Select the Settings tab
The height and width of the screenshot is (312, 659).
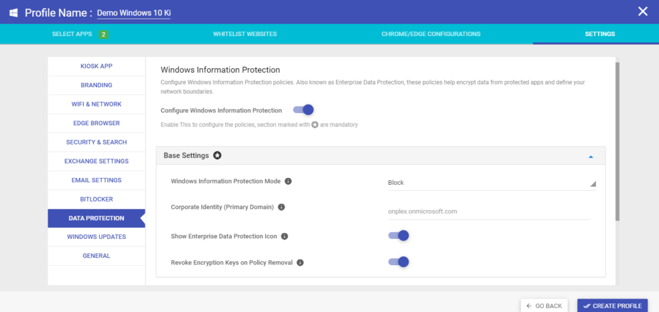600,34
